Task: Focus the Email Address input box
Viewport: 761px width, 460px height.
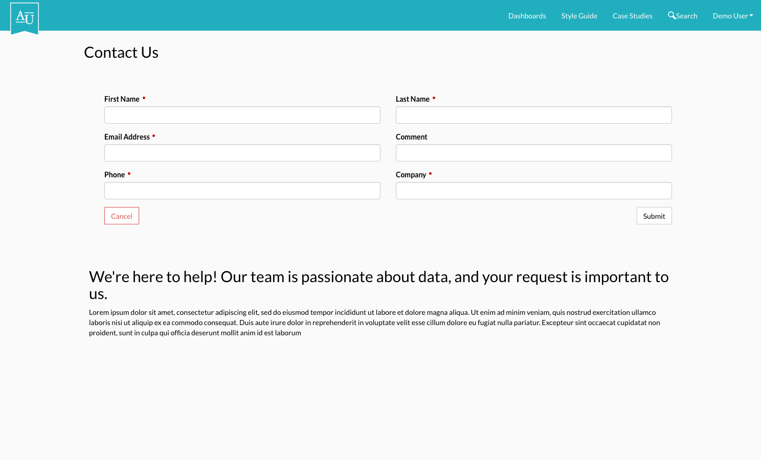Action: click(x=242, y=153)
